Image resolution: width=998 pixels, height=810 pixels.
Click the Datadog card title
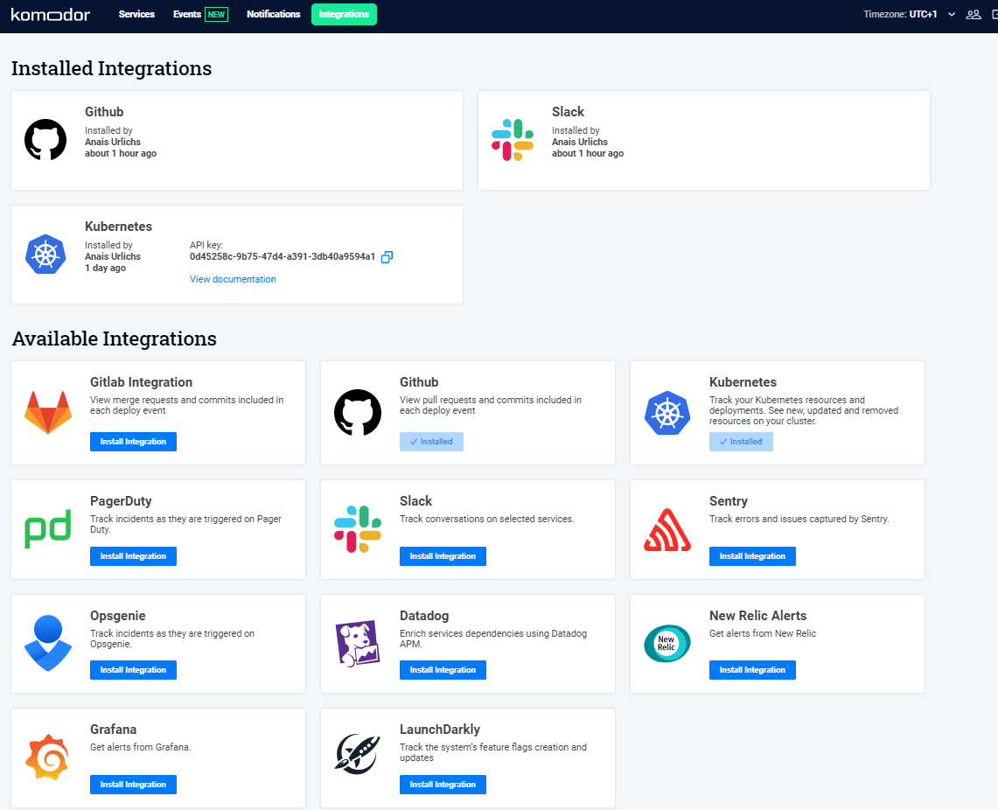(x=424, y=615)
